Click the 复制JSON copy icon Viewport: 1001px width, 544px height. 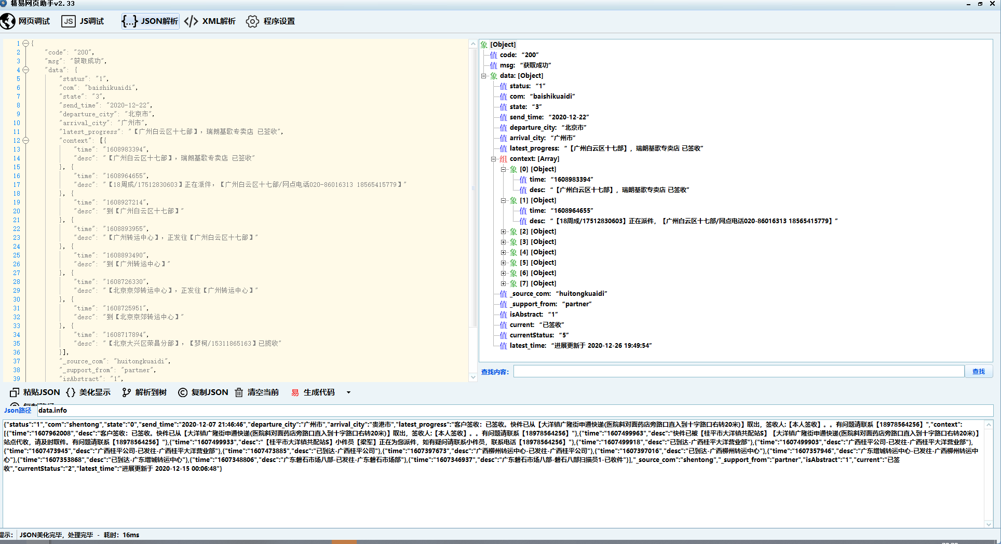(183, 392)
